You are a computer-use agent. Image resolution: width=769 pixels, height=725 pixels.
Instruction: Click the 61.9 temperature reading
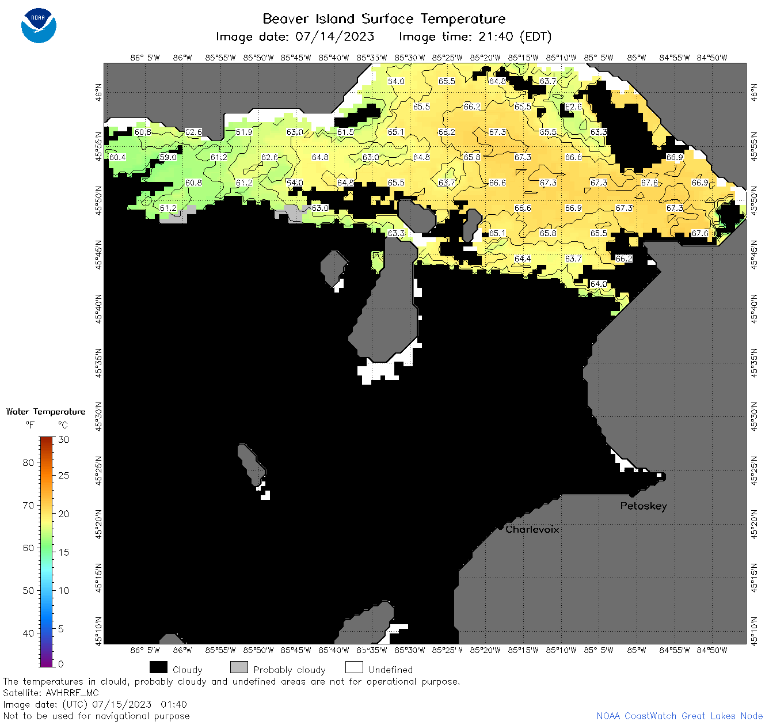tap(244, 132)
